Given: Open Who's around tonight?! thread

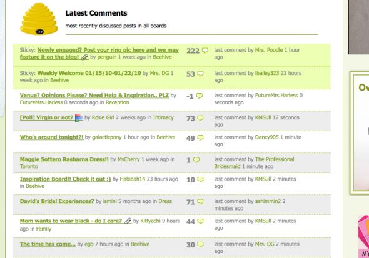Looking at the screenshot, I should [51, 137].
